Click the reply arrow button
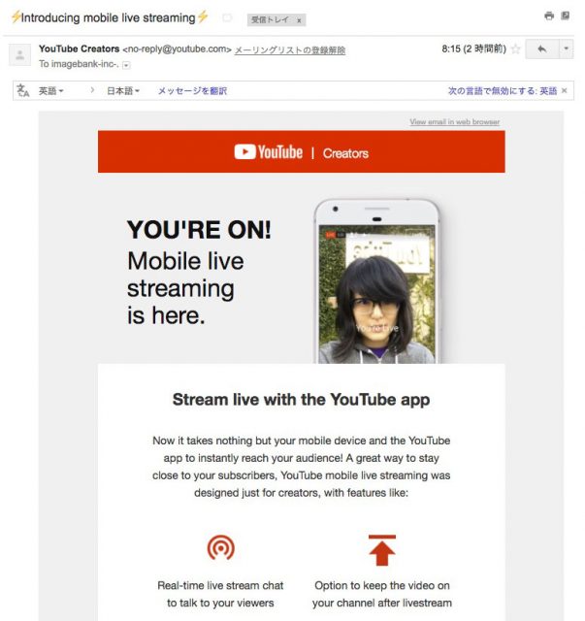Viewport: 585px width, 621px height. 540,49
